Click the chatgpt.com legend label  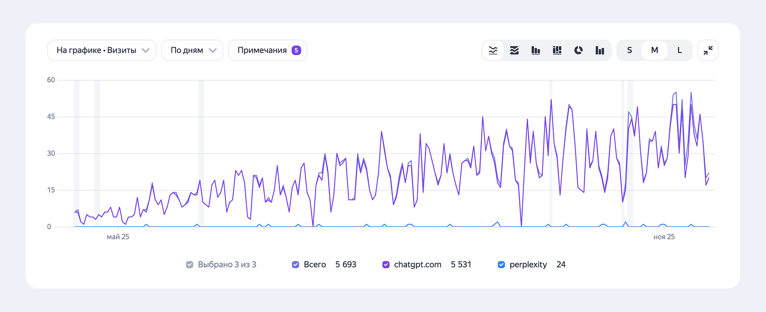(x=418, y=265)
